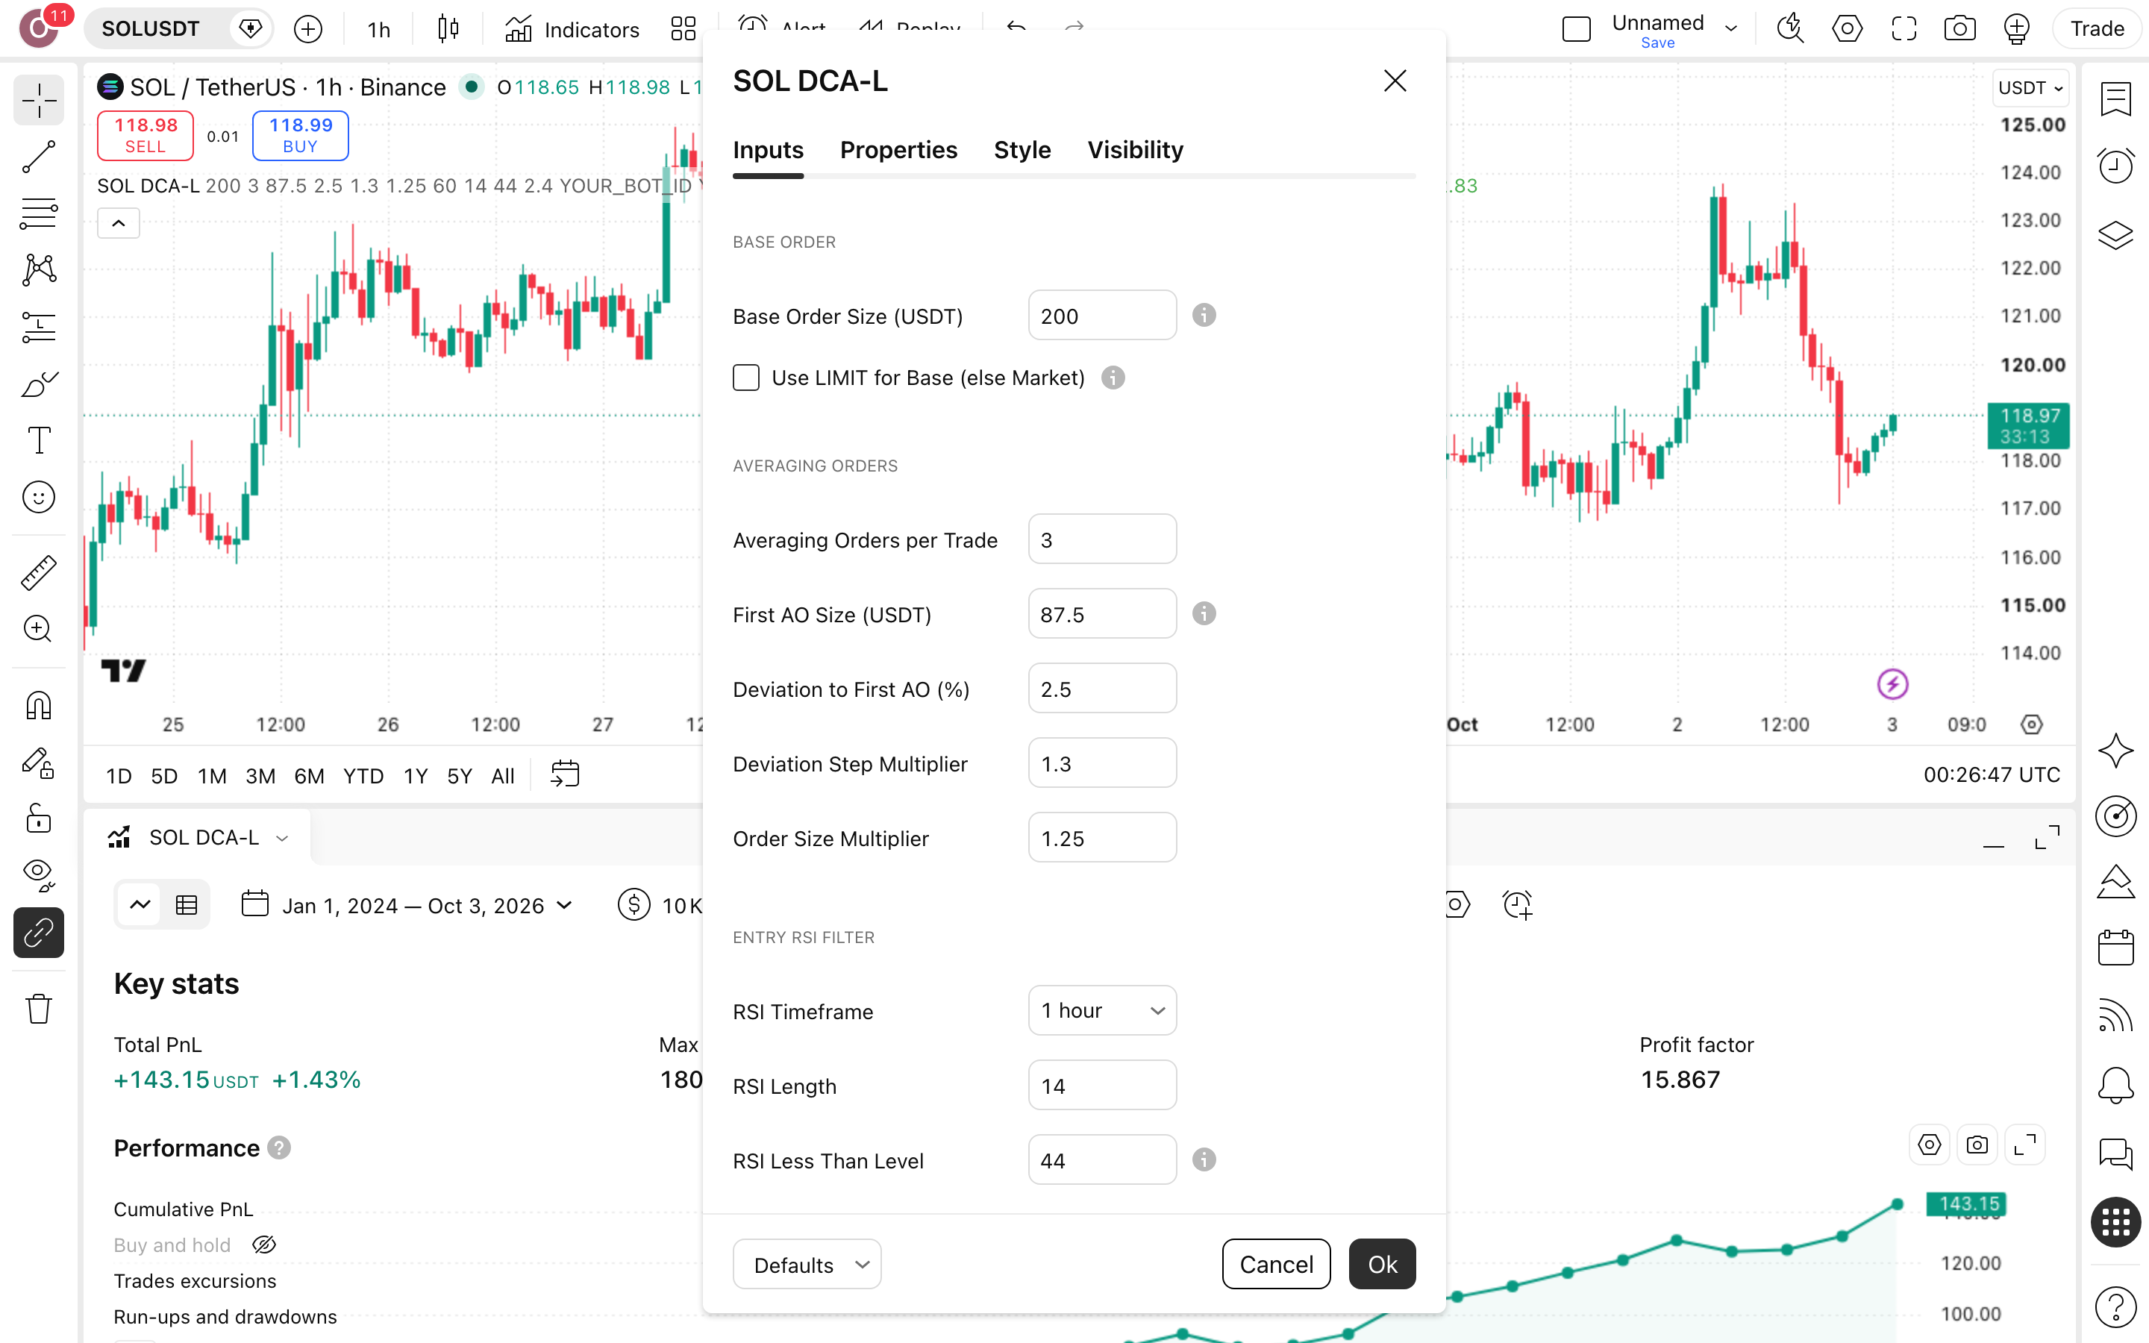Activate the zoom in tool
The width and height of the screenshot is (2149, 1343).
[x=38, y=629]
